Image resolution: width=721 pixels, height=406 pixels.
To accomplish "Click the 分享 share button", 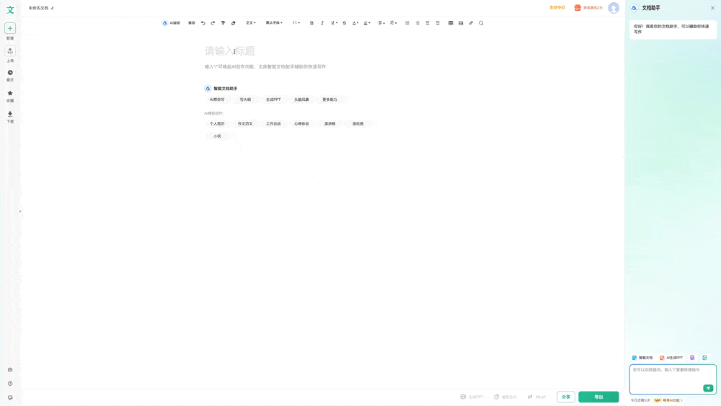I will 566,397.
